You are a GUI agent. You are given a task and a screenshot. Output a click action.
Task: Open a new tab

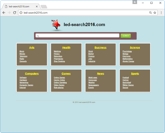pyautogui.click(x=44, y=7)
